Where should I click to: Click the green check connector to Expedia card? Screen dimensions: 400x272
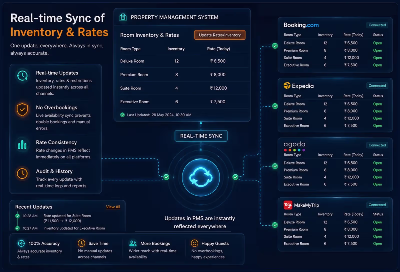[275, 106]
